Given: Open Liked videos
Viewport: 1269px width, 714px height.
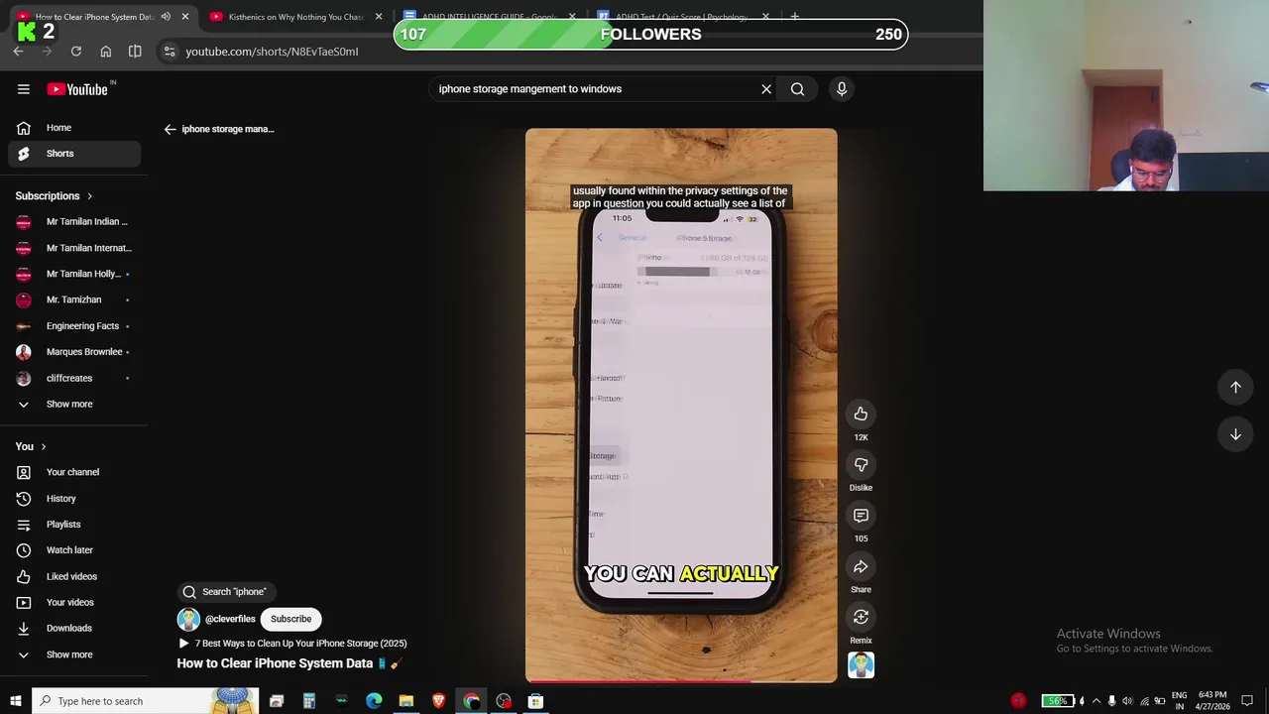Looking at the screenshot, I should pos(74,576).
